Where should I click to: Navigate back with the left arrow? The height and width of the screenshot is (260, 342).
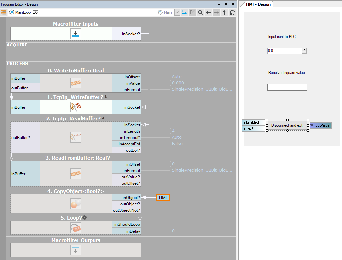(208, 12)
